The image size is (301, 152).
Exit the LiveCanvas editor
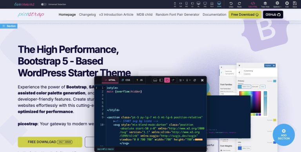point(287,4)
